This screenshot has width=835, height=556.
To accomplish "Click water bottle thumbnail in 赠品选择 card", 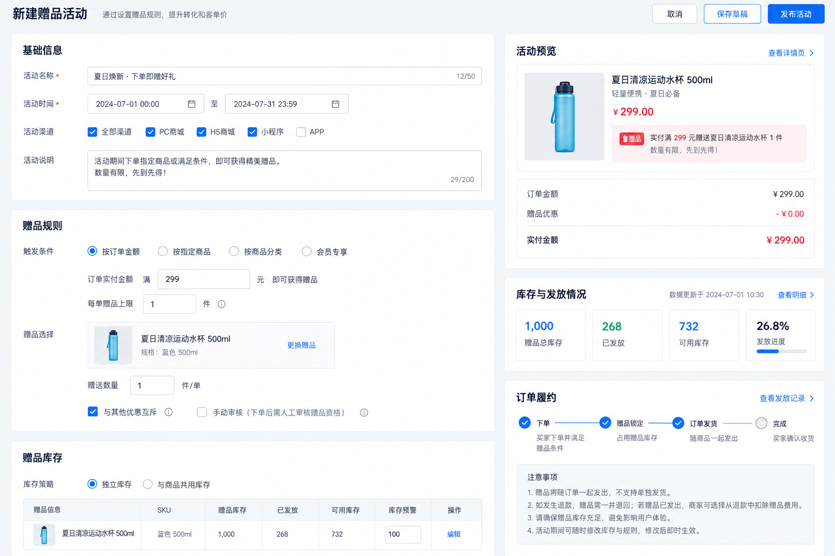I will point(113,345).
